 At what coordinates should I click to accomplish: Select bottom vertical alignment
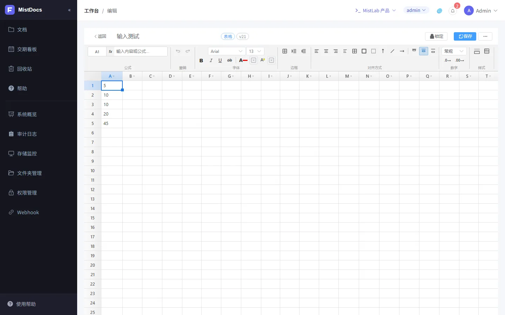(x=433, y=51)
